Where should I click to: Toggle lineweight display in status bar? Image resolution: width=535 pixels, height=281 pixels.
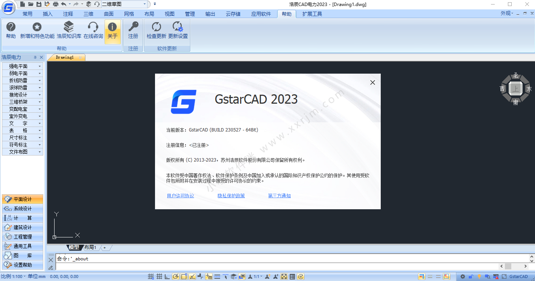click(x=217, y=276)
